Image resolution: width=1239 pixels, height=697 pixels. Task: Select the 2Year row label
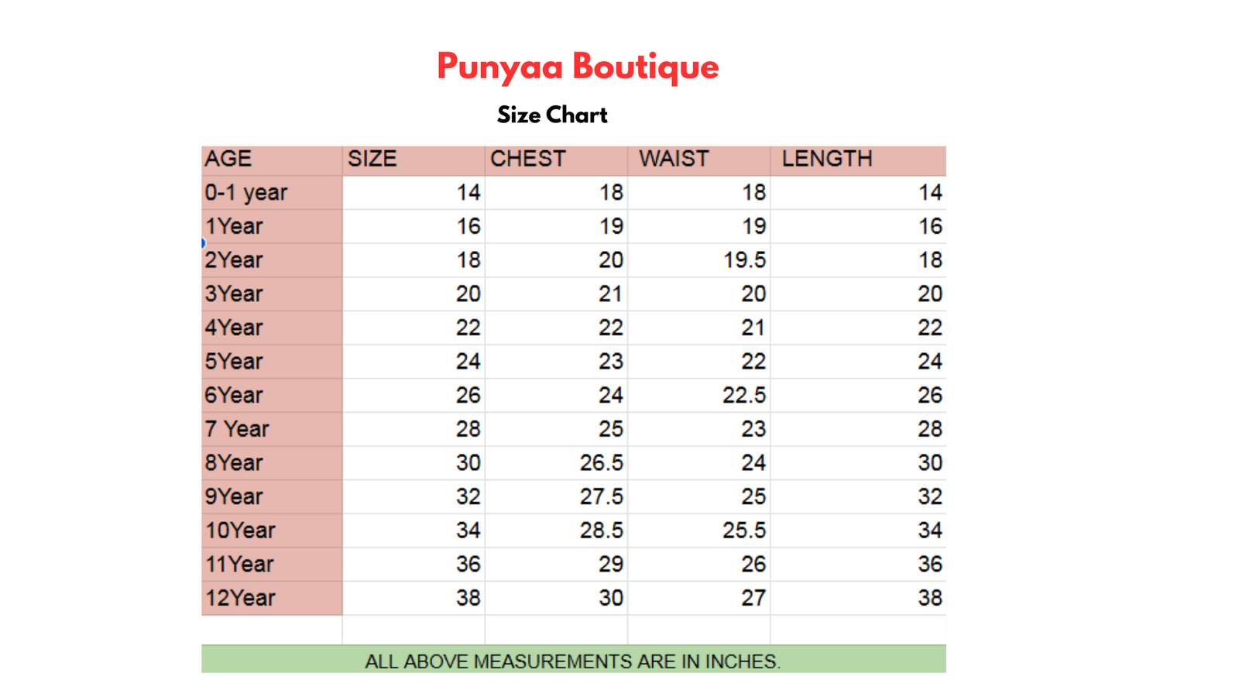(234, 260)
